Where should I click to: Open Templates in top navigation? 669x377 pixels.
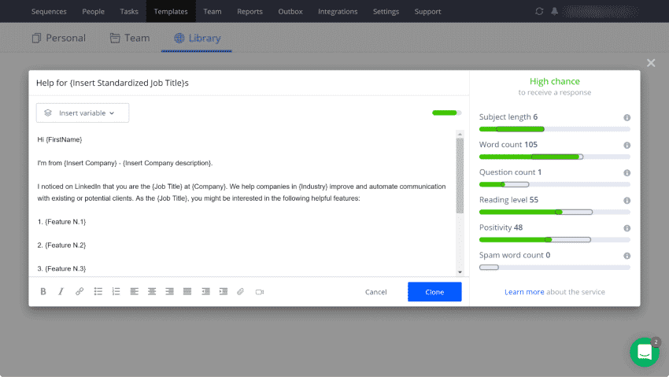pos(171,12)
